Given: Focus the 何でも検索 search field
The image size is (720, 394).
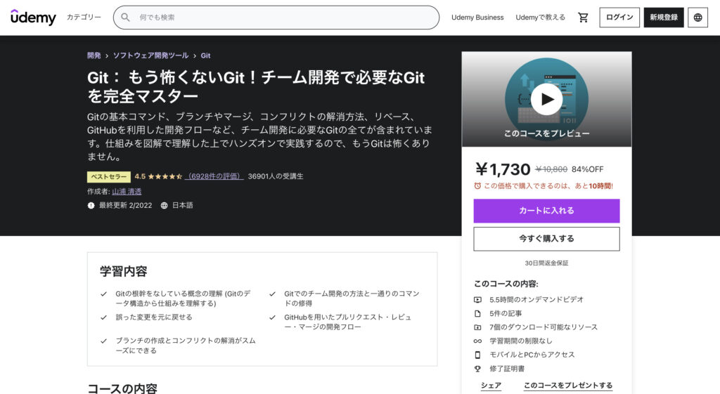Looking at the screenshot, I should tap(276, 18).
